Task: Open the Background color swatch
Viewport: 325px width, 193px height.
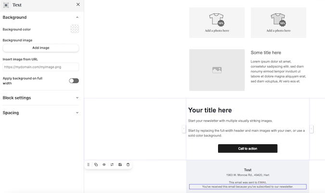Action: (x=75, y=29)
